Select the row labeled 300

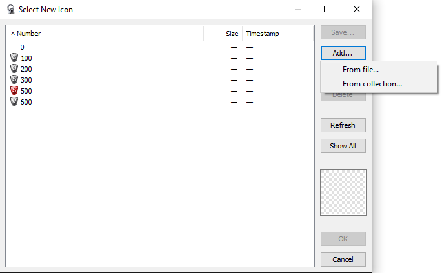[x=160, y=80]
